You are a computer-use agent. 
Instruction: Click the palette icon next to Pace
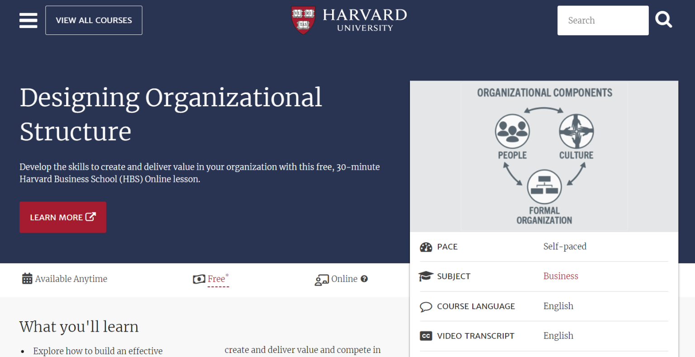coord(426,247)
